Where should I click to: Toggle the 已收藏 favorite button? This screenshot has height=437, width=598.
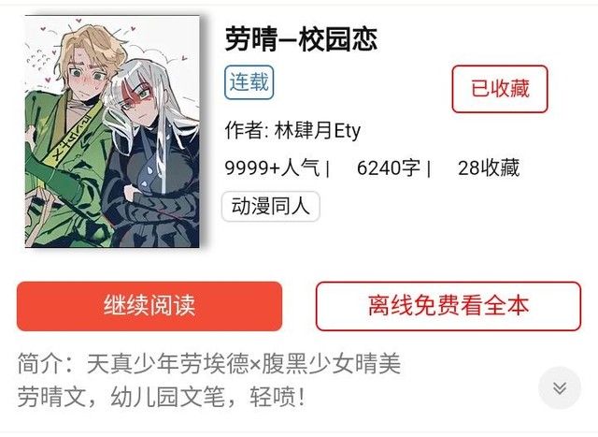point(500,89)
